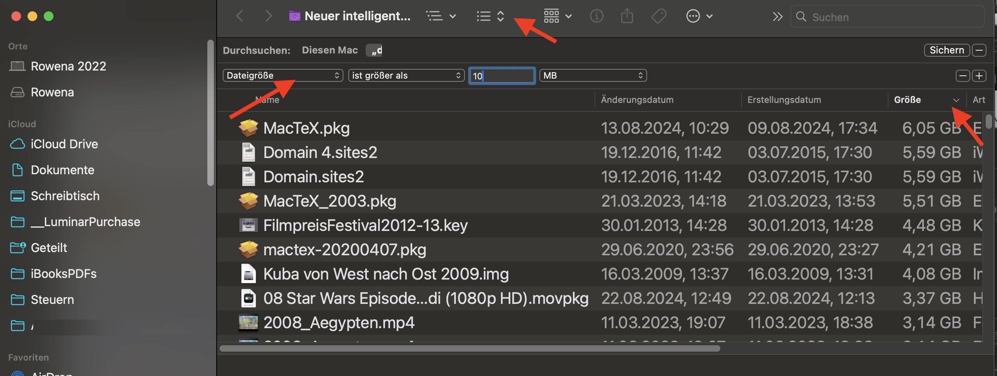The image size is (997, 376).
Task: Click the file size value field
Action: pyautogui.click(x=502, y=76)
